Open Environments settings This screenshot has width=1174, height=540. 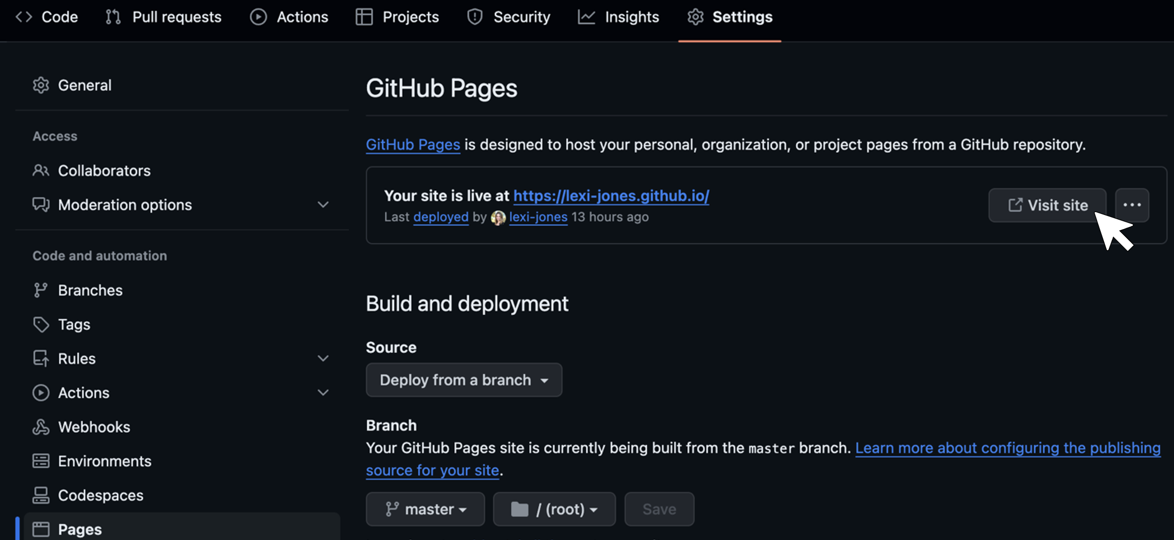coord(182,461)
